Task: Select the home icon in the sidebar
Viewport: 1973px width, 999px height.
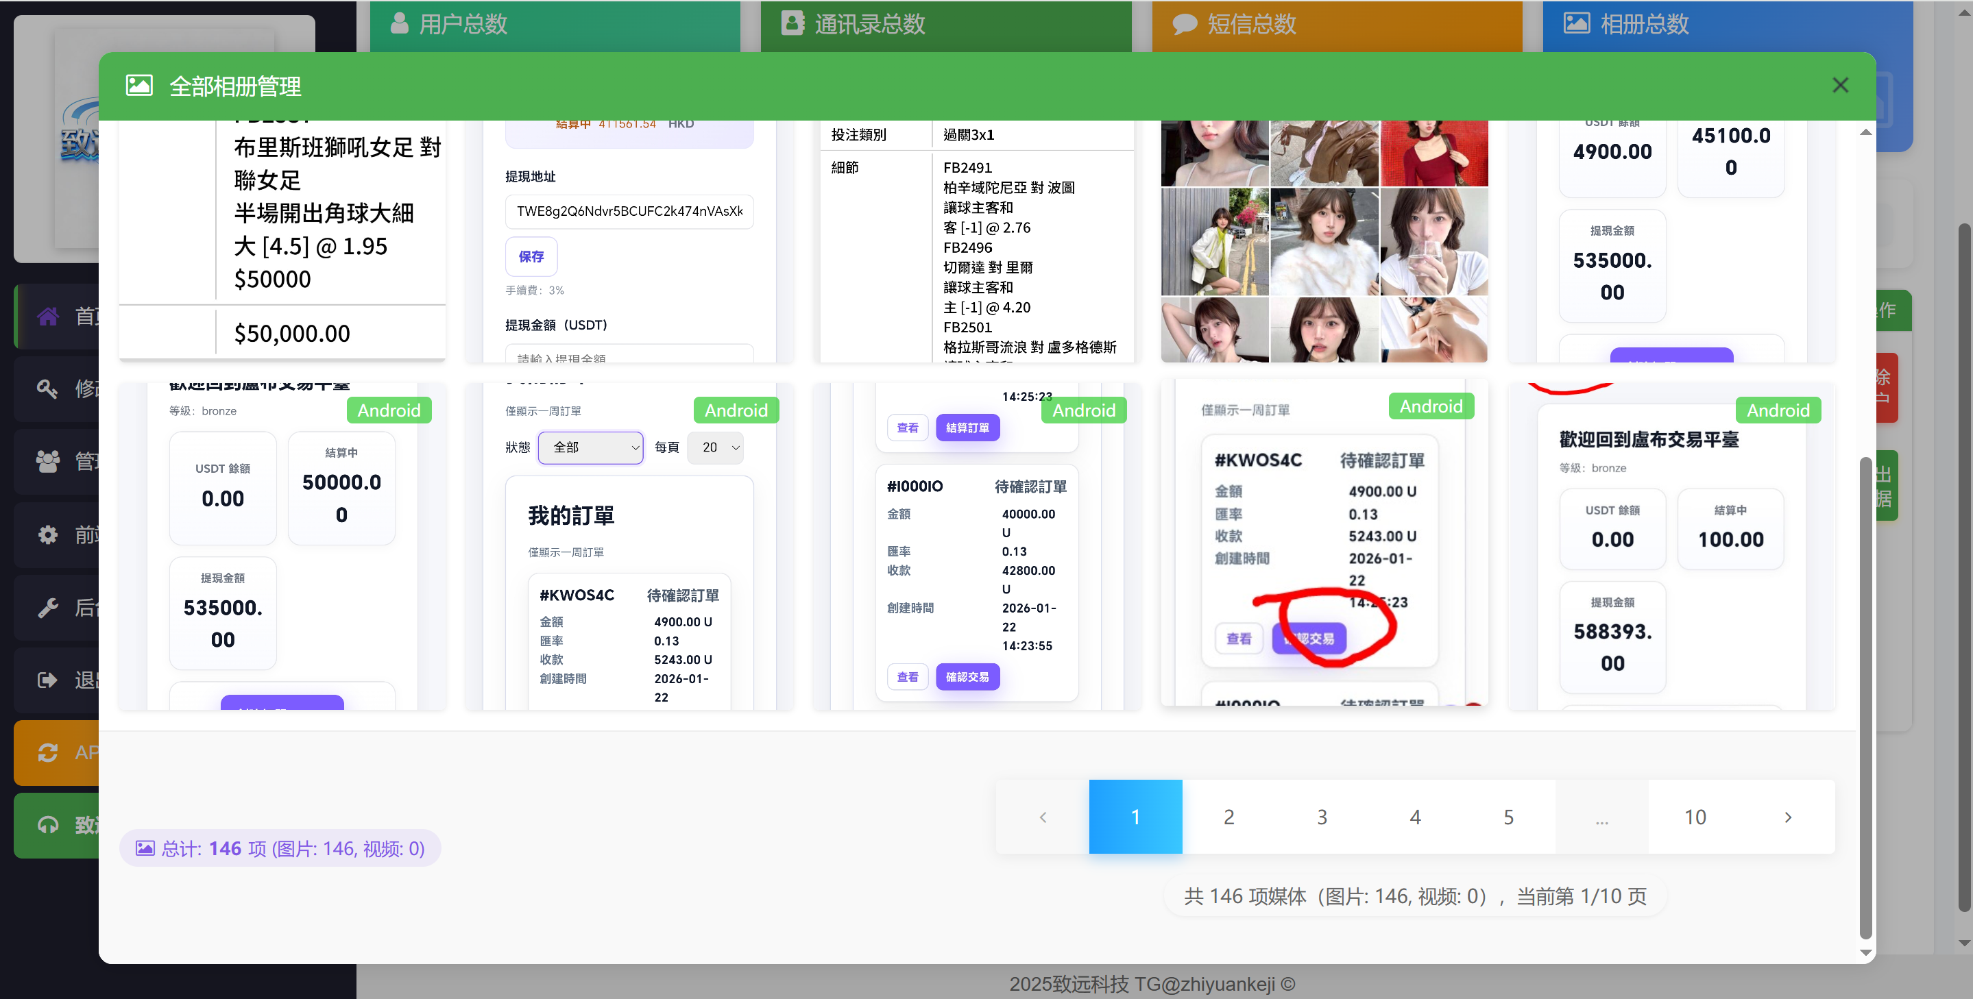Action: (48, 315)
